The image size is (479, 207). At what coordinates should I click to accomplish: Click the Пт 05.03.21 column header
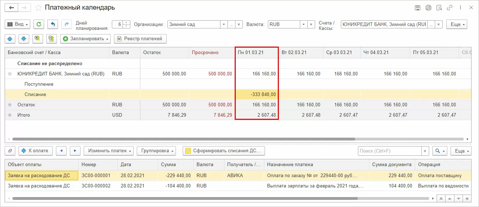click(x=434, y=52)
